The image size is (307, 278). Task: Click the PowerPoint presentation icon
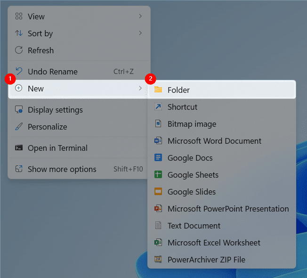158,208
